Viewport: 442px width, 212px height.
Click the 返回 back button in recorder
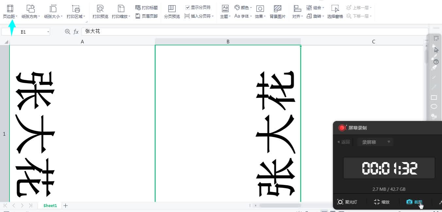[x=344, y=142]
